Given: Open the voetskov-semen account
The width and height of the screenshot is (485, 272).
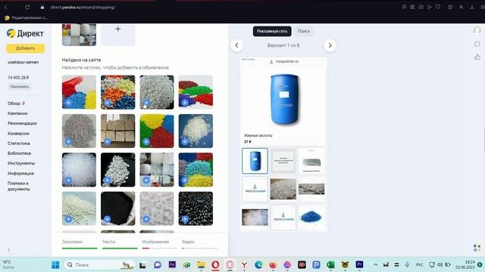Looking at the screenshot, I should 23,62.
